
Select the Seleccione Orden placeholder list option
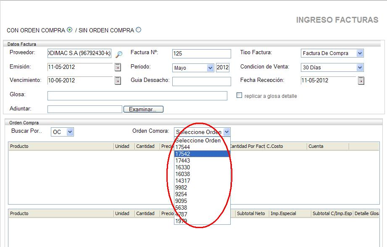click(x=202, y=140)
